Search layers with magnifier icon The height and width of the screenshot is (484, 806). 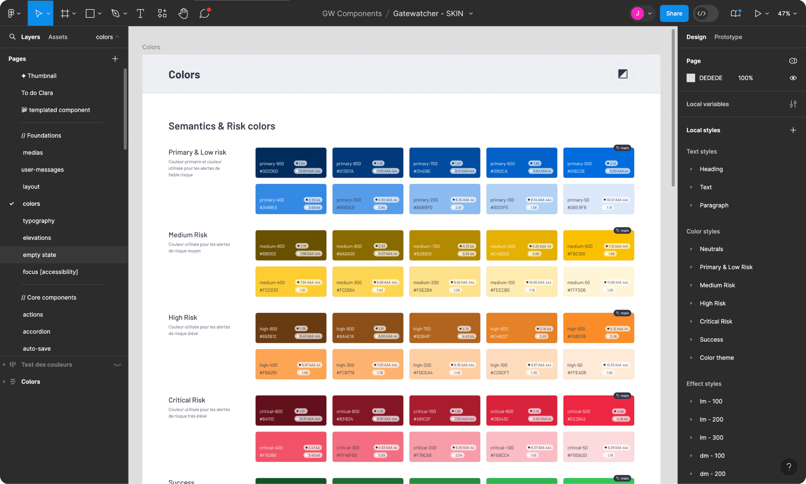13,36
